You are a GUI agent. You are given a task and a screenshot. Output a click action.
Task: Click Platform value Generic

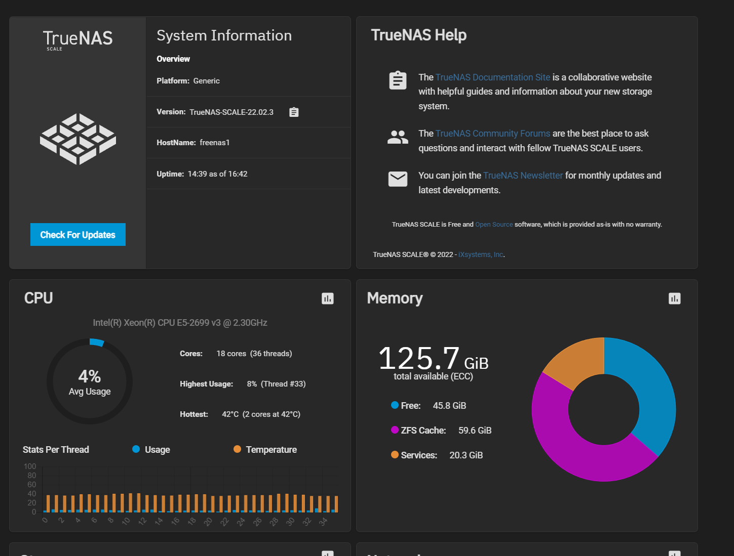click(207, 81)
